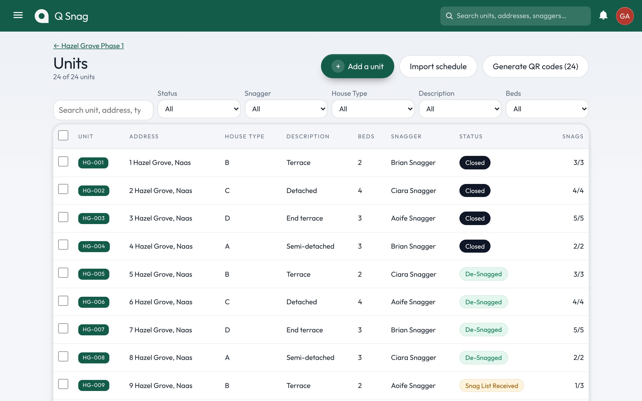Focus the top search units, addresses field
This screenshot has height=401, width=642.
(515, 16)
